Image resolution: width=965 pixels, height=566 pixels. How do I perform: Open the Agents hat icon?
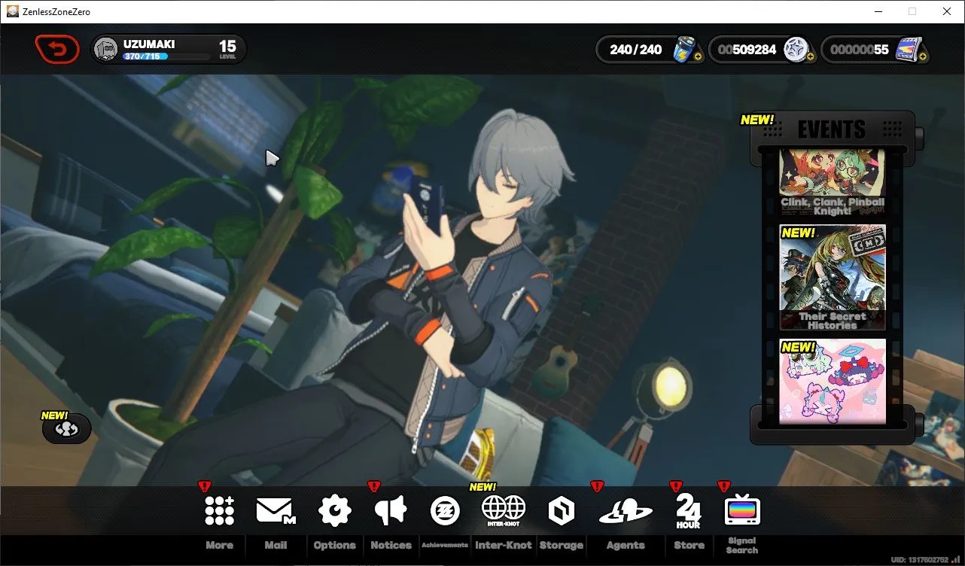pos(626,512)
